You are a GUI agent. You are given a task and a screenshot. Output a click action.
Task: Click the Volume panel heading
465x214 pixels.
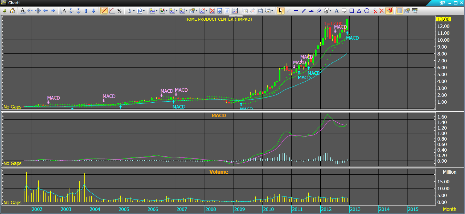click(x=219, y=172)
